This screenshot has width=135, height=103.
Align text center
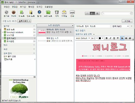tap(126, 38)
